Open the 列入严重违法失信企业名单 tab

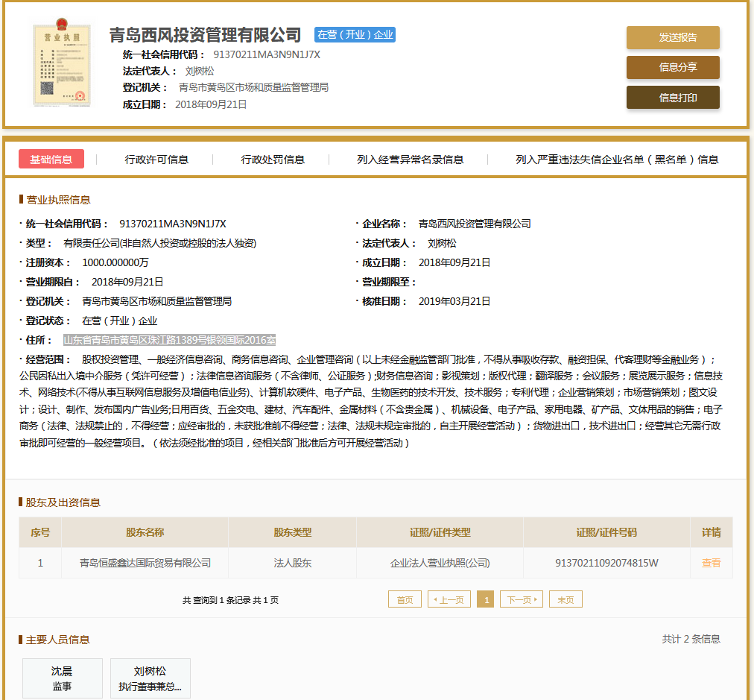click(617, 160)
